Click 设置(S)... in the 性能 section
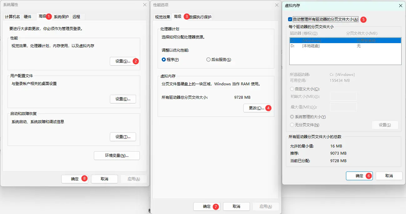Image resolution: width=406 pixels, height=214 pixels. point(123,61)
